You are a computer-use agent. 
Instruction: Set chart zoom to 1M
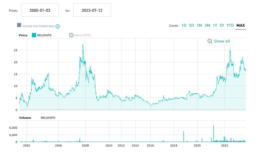(199, 25)
